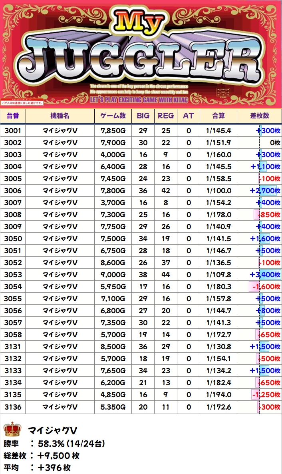The height and width of the screenshot is (474, 282).
Task: Click the -1,250枚 difference value
Action: coord(266,395)
